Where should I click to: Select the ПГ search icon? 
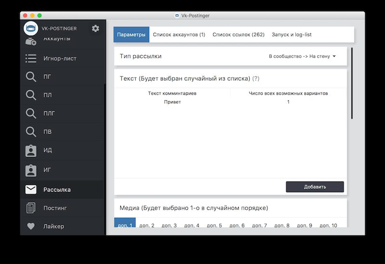click(31, 77)
